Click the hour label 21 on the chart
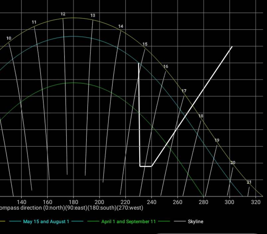 249,182
